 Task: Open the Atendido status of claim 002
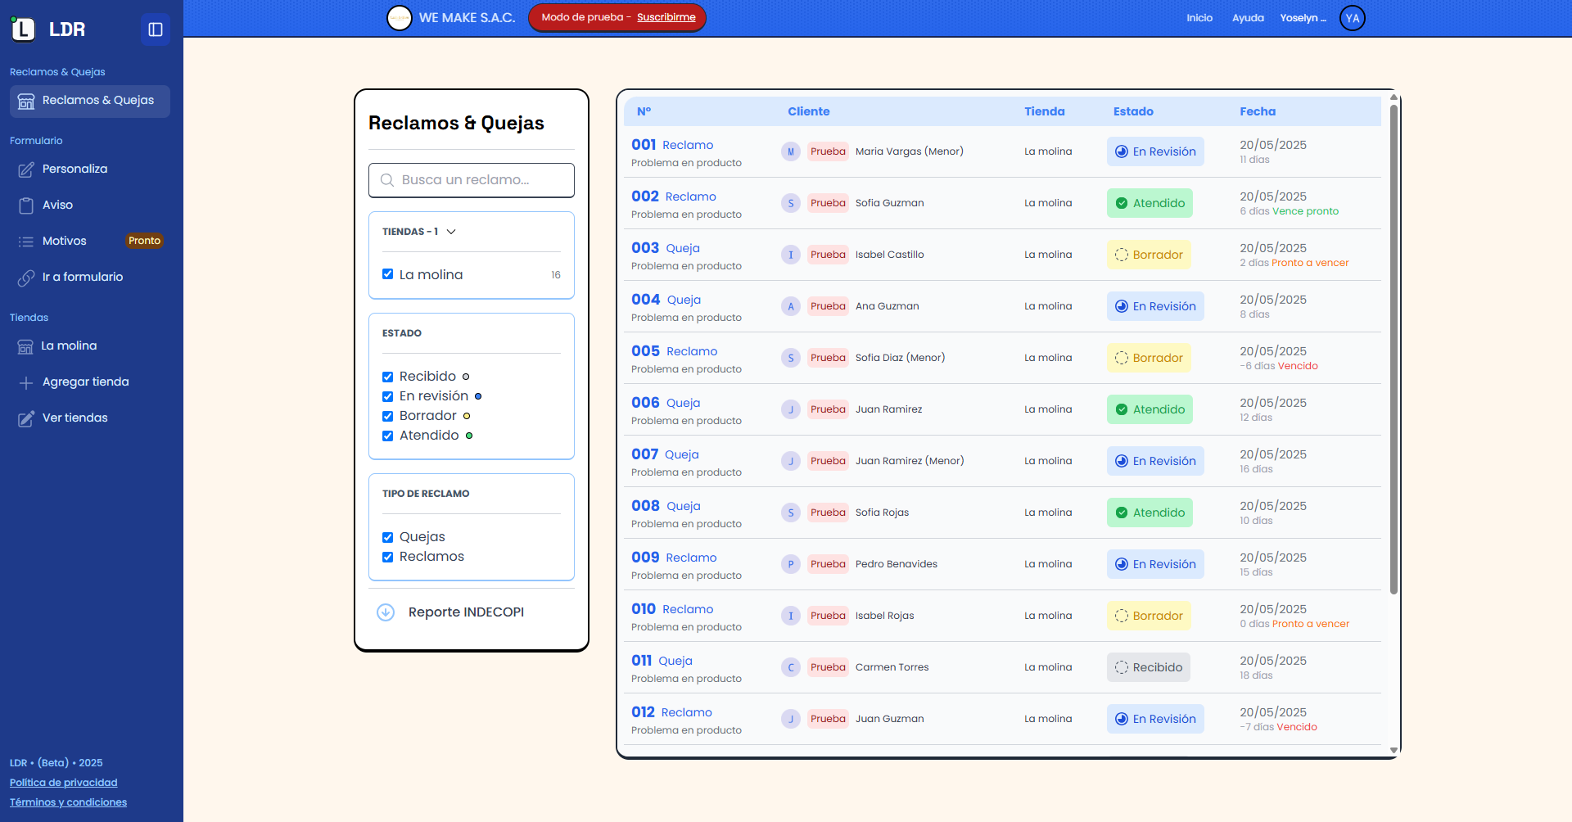pos(1150,203)
